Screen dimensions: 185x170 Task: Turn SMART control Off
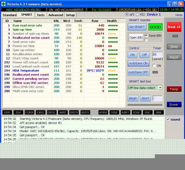point(145,55)
